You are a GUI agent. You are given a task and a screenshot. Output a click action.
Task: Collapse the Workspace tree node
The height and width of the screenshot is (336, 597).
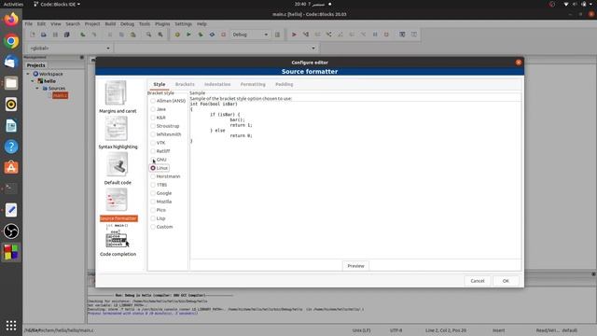point(28,74)
